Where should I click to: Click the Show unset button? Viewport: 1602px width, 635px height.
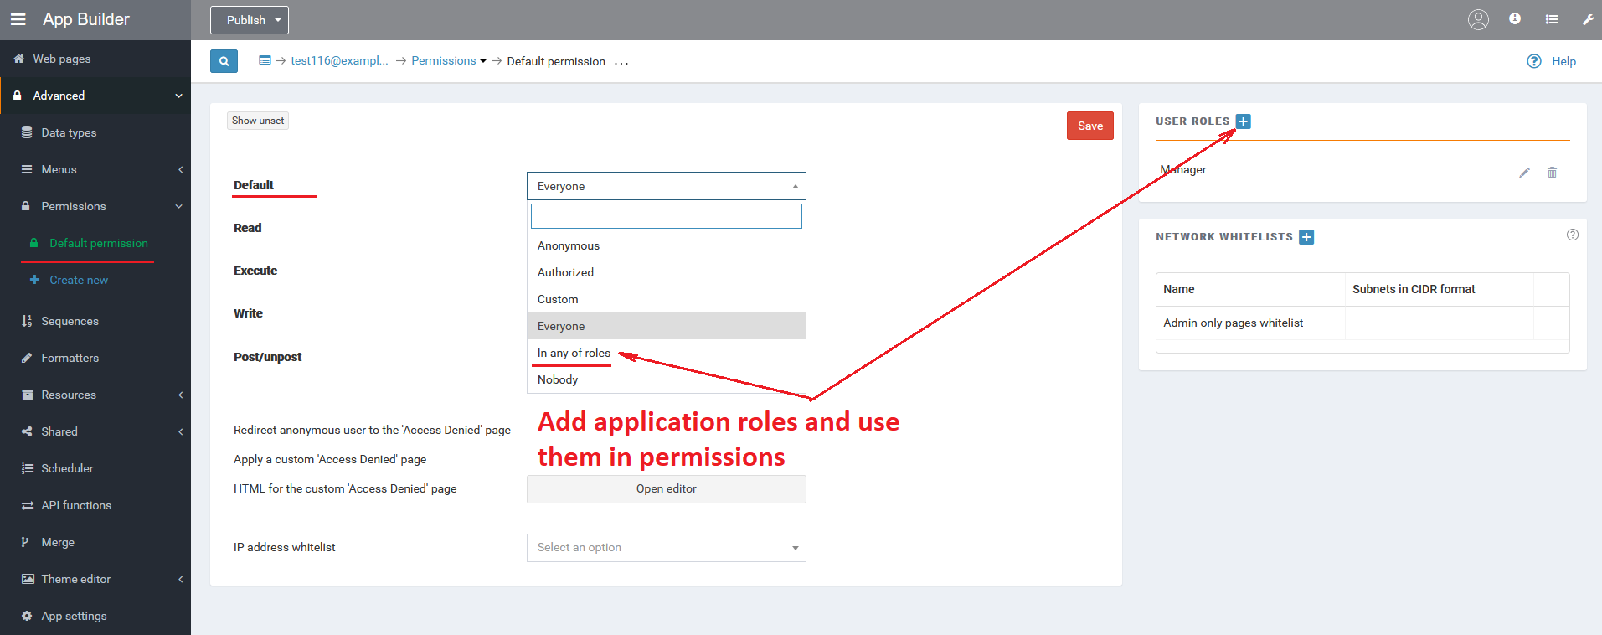[x=258, y=121]
